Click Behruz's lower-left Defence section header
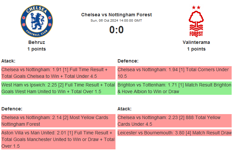Viewport: 233px width, 153px height. pyautogui.click(x=12, y=109)
